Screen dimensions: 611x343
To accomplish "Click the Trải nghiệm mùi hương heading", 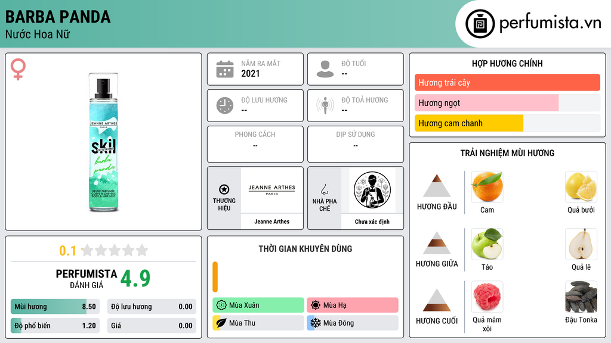I will coord(507,153).
